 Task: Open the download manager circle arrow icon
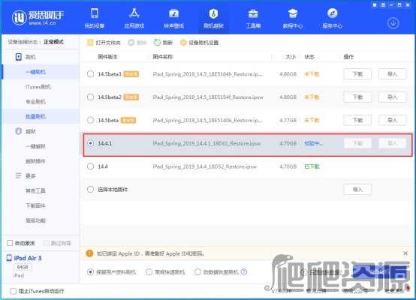click(393, 23)
